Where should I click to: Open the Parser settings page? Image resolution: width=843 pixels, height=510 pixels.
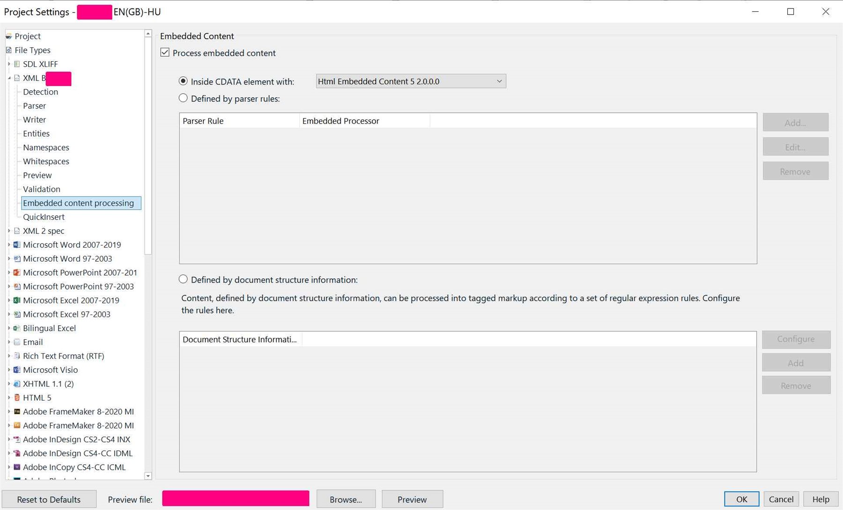tap(34, 106)
